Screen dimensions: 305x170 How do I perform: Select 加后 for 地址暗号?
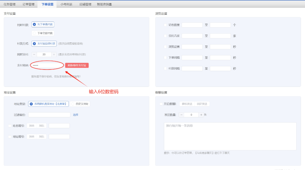tap(42, 137)
